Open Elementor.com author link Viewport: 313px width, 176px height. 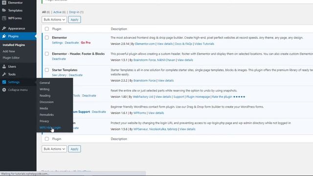(145, 44)
